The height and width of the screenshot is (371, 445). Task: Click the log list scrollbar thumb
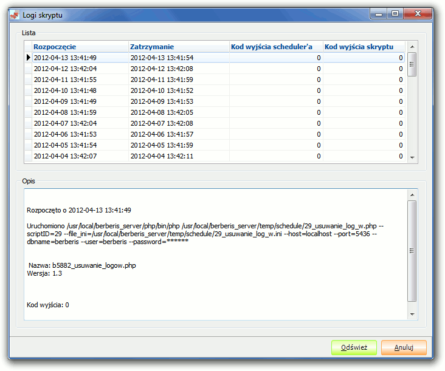point(412,64)
